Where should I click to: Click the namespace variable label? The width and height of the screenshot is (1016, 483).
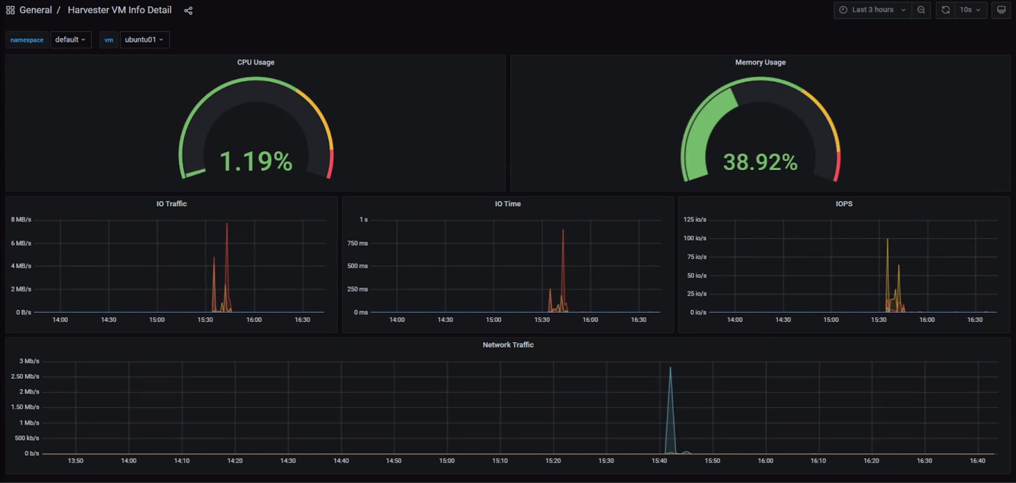click(x=27, y=40)
